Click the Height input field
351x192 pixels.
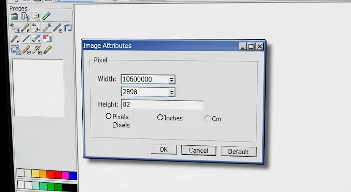[162, 105]
